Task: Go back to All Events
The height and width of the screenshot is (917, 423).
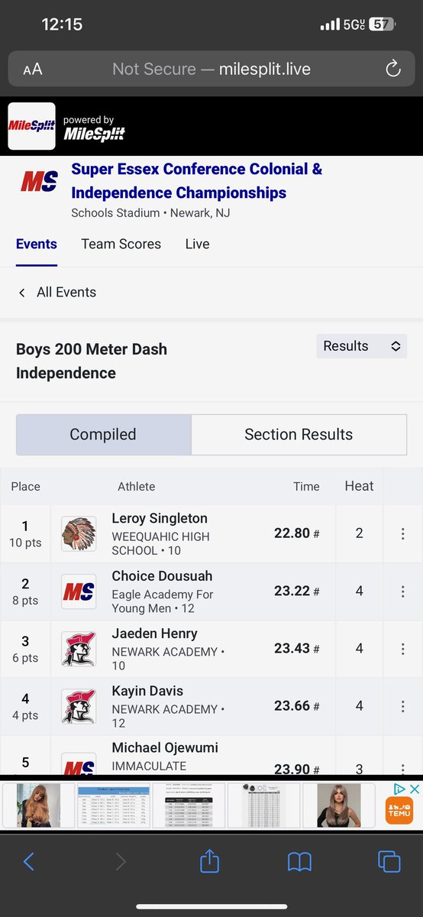Action: [x=57, y=292]
